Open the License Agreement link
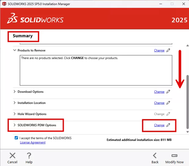 pos(33,142)
